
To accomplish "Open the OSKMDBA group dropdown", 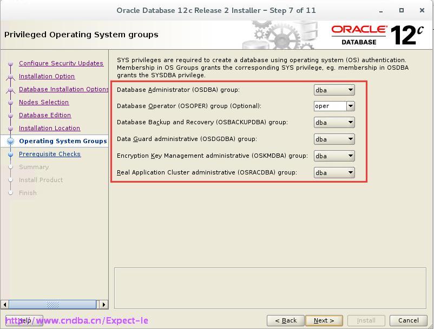I will point(334,156).
